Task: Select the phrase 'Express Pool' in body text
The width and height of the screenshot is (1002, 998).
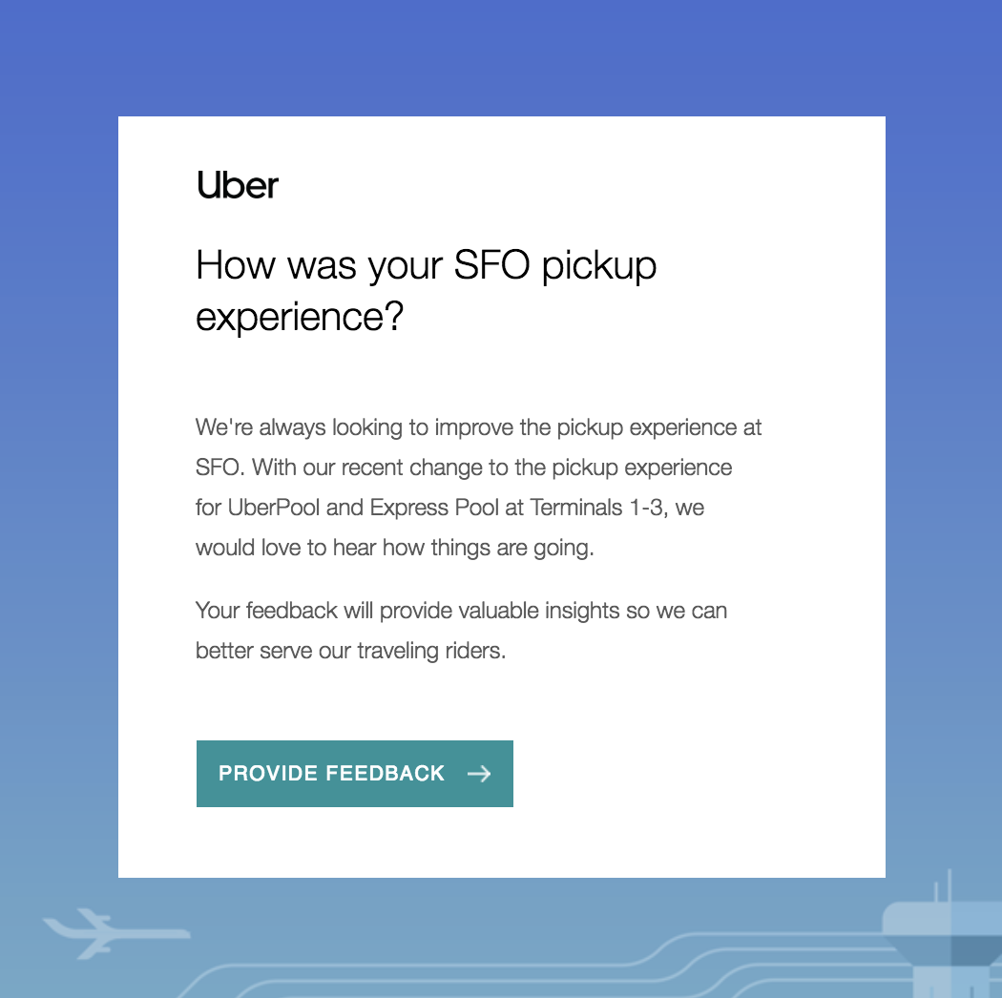Action: coord(434,508)
